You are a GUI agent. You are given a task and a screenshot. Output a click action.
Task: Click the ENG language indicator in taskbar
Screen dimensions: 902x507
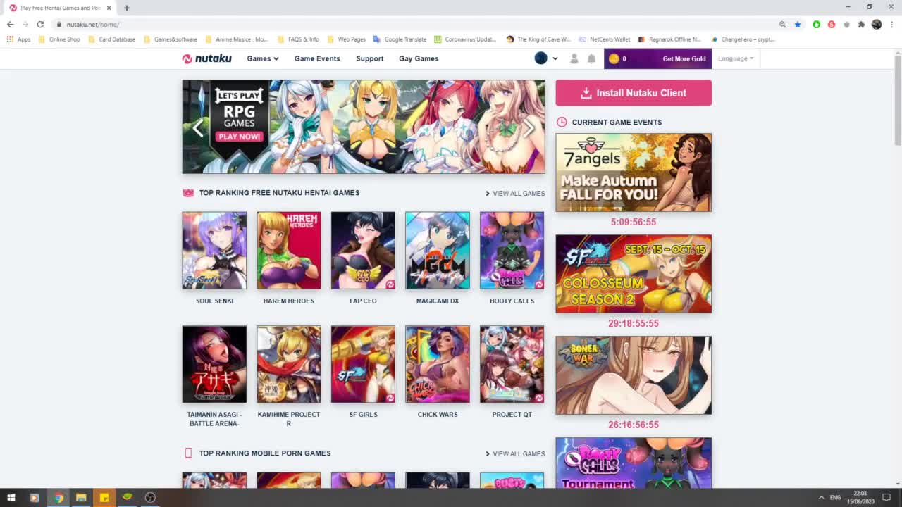[x=836, y=498]
